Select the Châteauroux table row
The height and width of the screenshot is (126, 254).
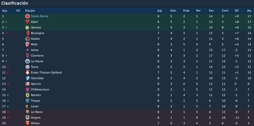point(127,89)
